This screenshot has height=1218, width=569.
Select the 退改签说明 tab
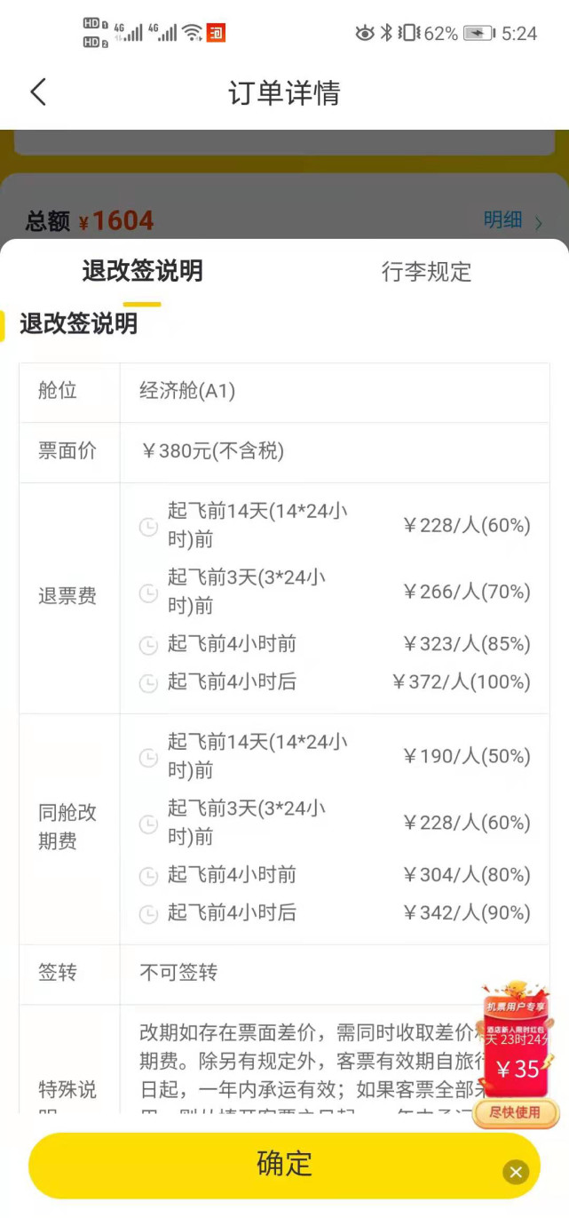pos(142,273)
